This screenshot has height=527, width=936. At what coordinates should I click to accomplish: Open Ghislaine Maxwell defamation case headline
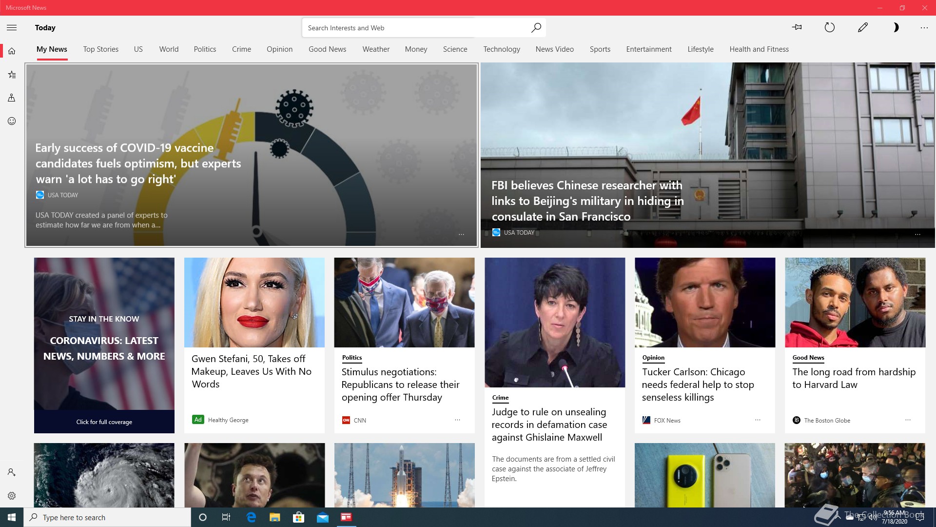click(x=549, y=425)
